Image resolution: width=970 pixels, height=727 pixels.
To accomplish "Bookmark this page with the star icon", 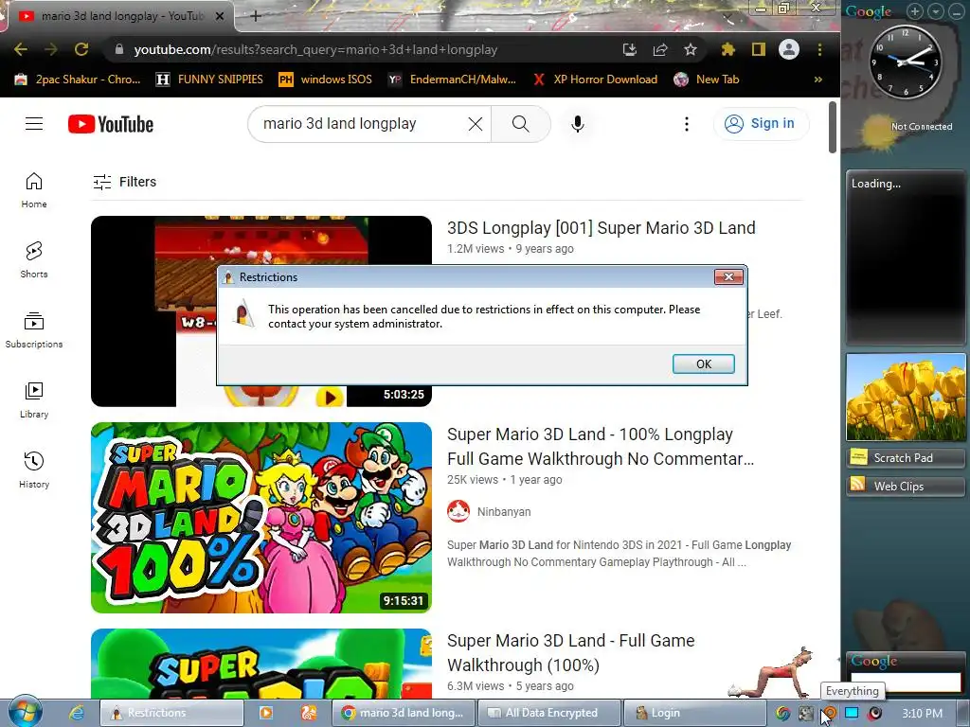I will (x=691, y=49).
